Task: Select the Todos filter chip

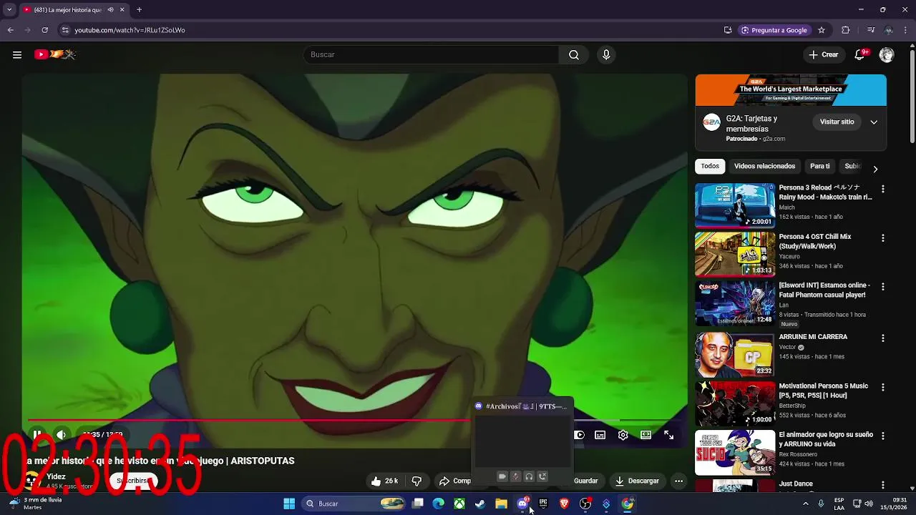Action: click(710, 166)
